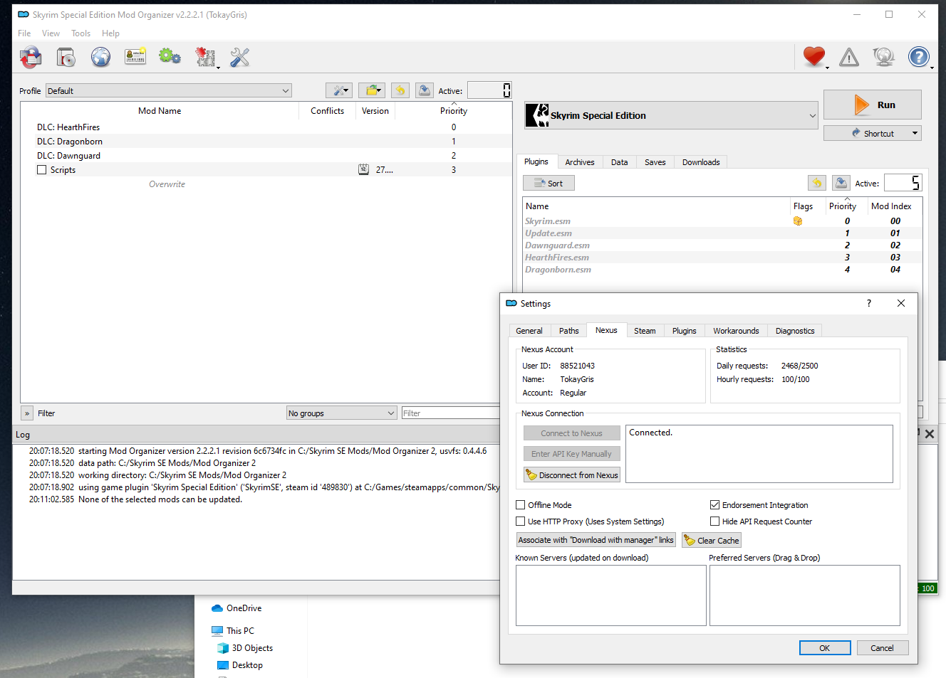
Task: Open the Steam settings tab
Action: click(645, 331)
